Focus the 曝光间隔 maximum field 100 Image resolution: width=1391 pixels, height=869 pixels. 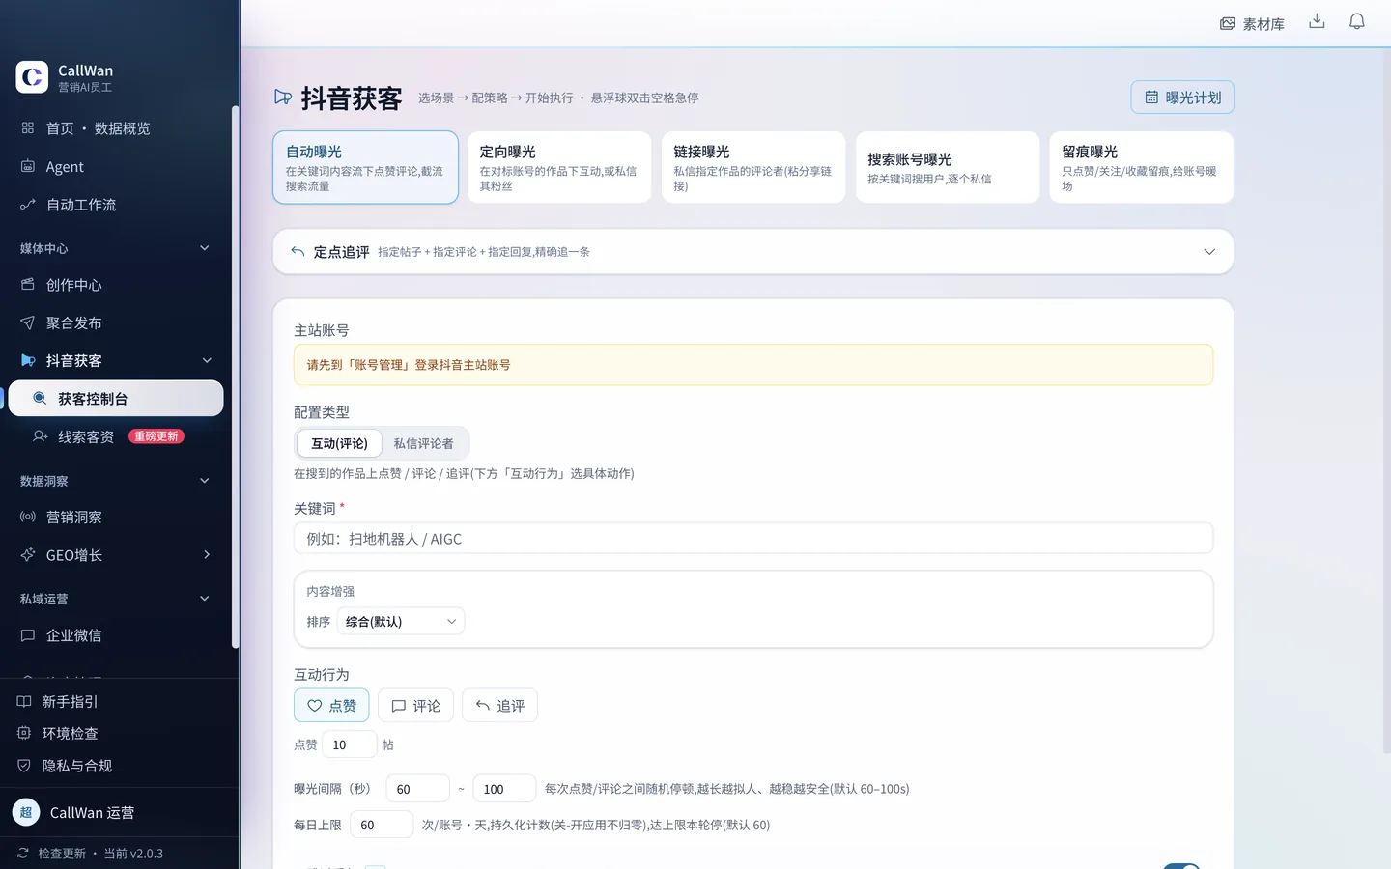[x=504, y=789]
